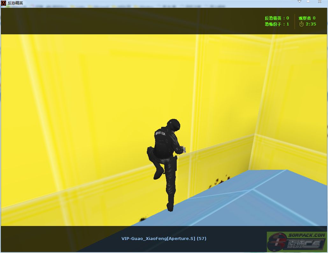The height and width of the screenshot is (253, 328).
Task: Click the spectated player name VIP-Guao_XiaoFeng[Aperture.S] (57)
Action: (x=164, y=238)
